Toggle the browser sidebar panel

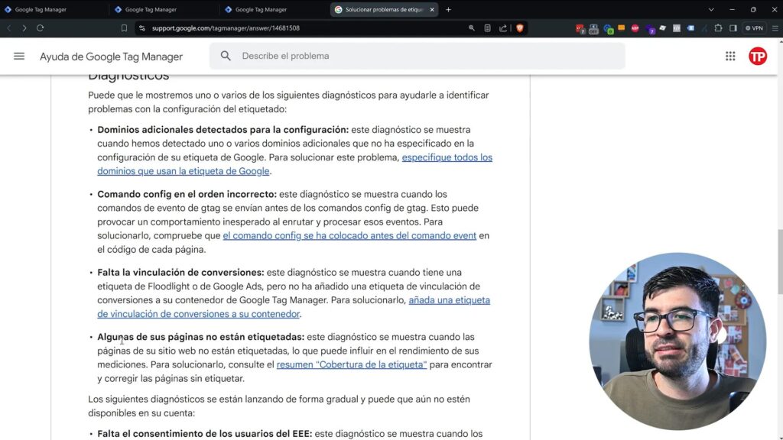733,28
